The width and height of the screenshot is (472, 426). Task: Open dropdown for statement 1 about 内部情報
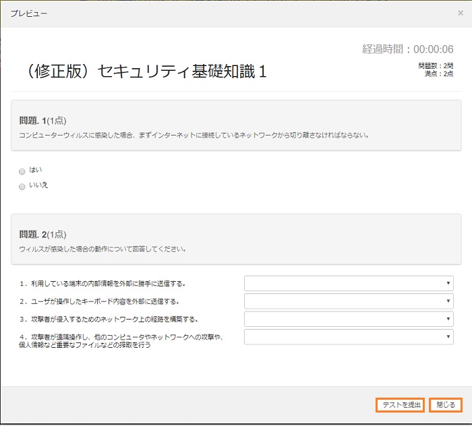pyautogui.click(x=349, y=284)
